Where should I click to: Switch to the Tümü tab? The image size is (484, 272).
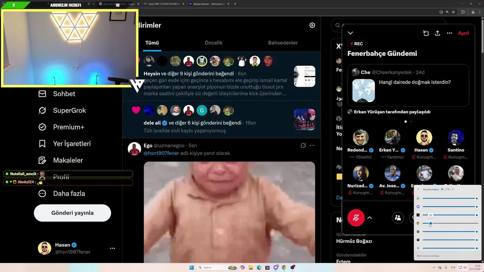point(152,43)
